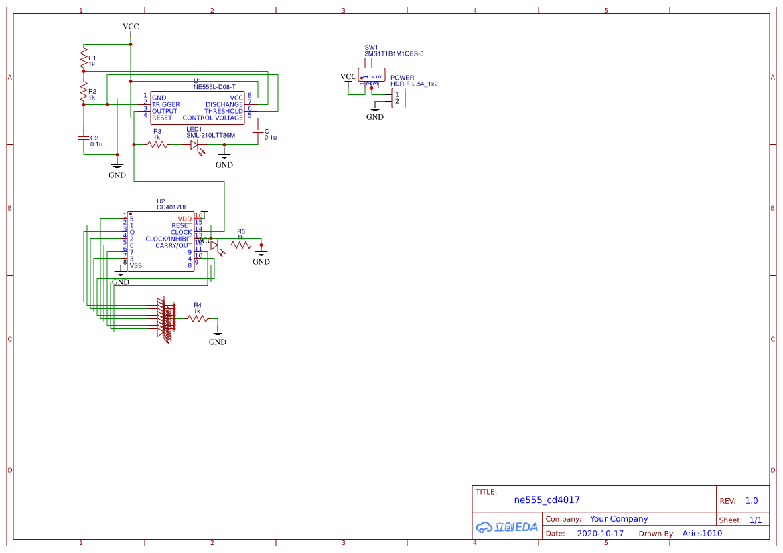Click the date 2020-10-17

pos(600,533)
